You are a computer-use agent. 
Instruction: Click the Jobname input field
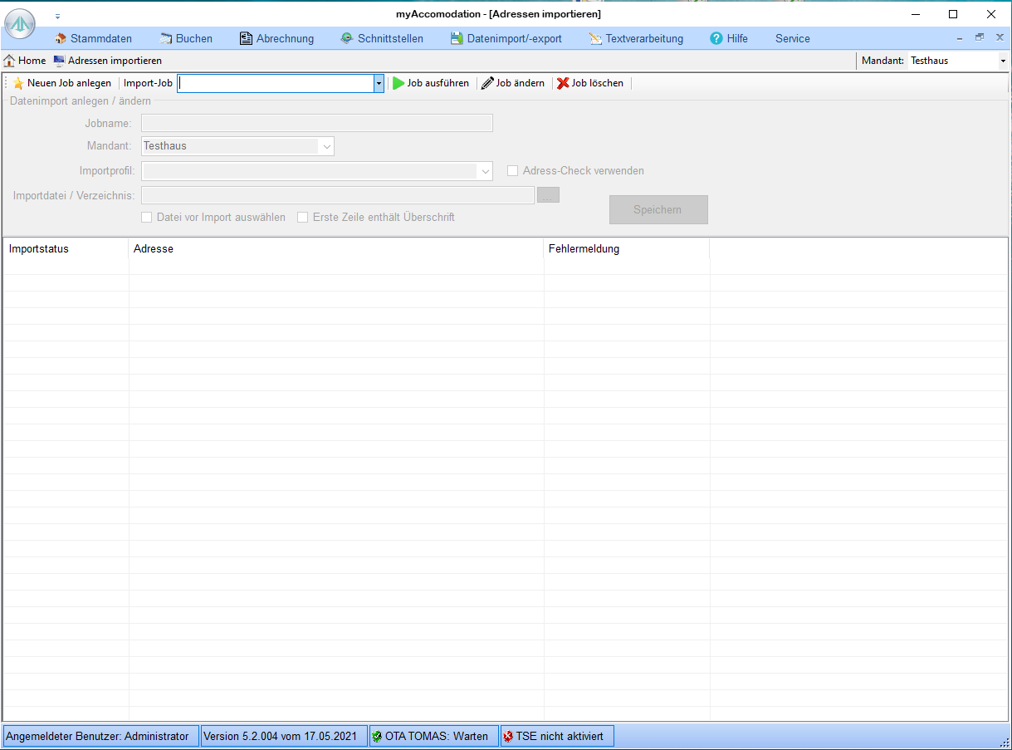point(317,124)
